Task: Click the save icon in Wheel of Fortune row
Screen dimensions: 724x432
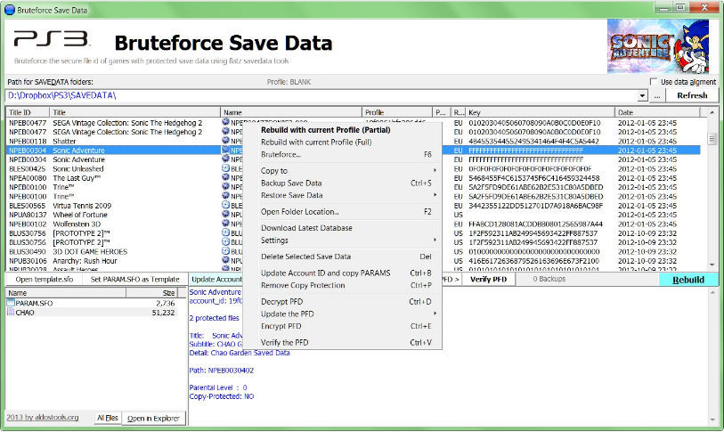Action: point(226,215)
